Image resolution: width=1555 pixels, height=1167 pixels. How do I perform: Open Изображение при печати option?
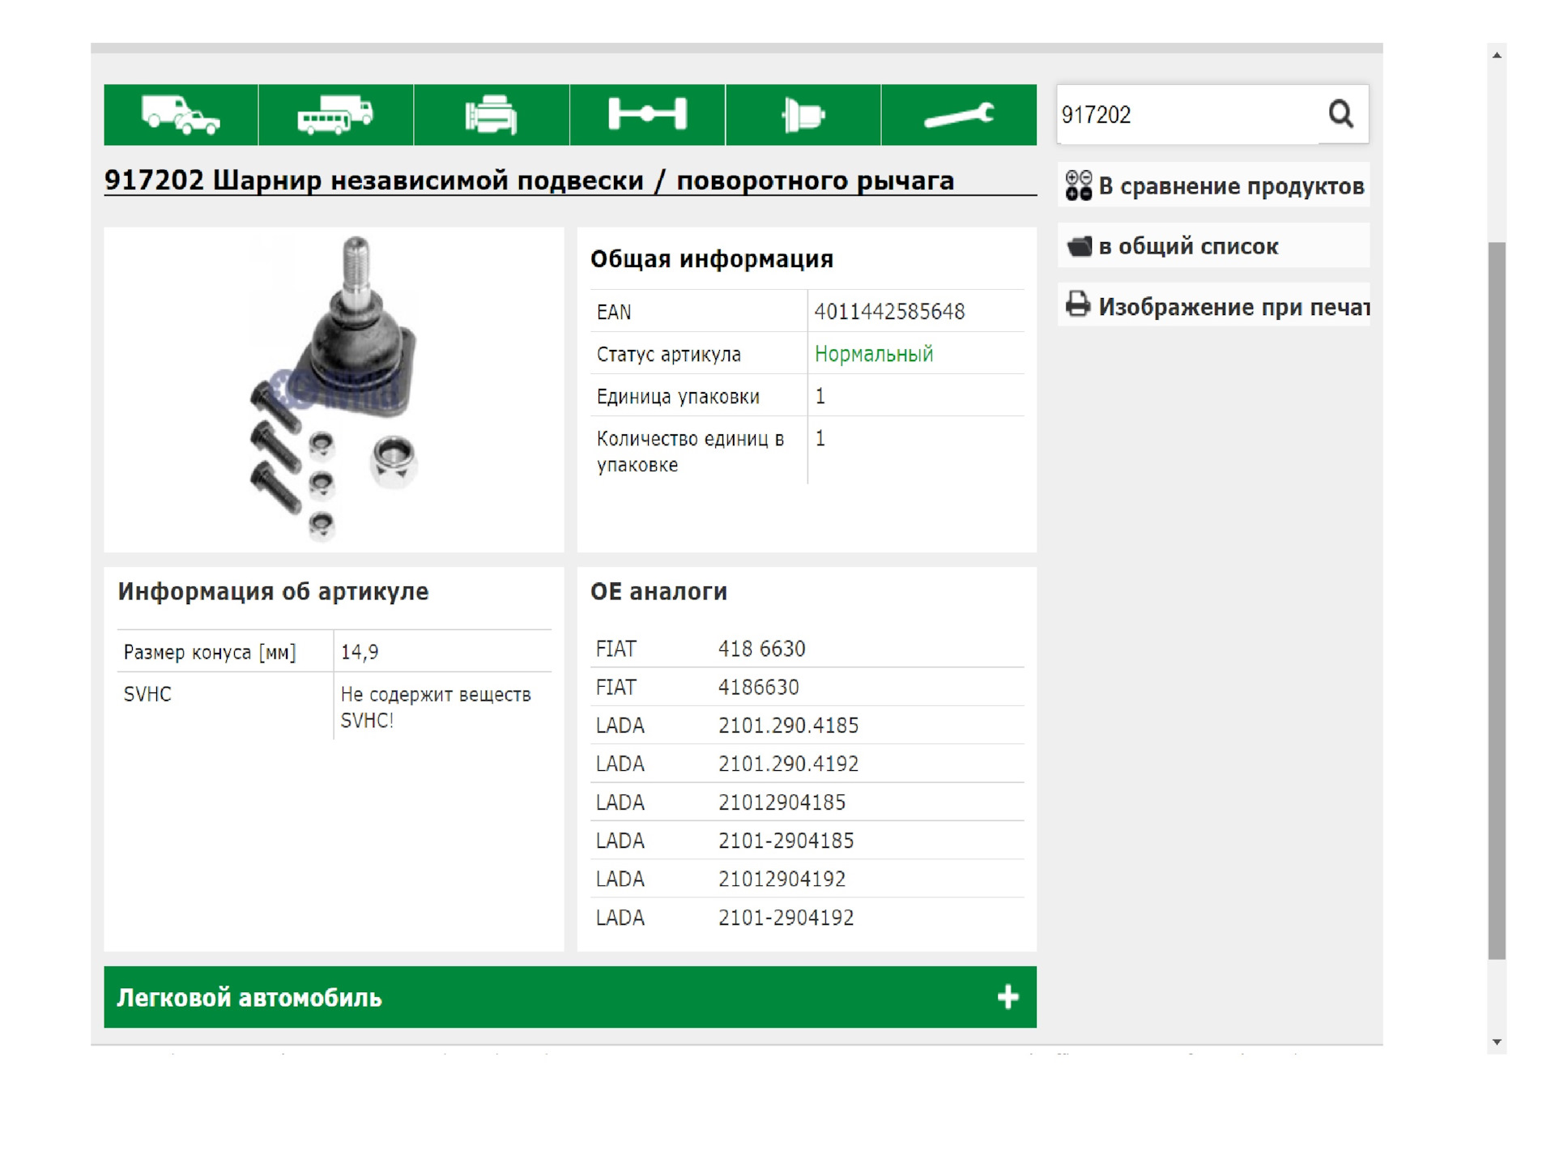click(x=1233, y=307)
